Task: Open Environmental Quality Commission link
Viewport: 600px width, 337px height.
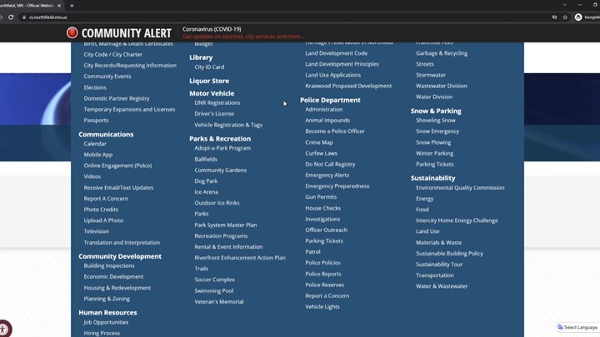Action: [x=460, y=187]
